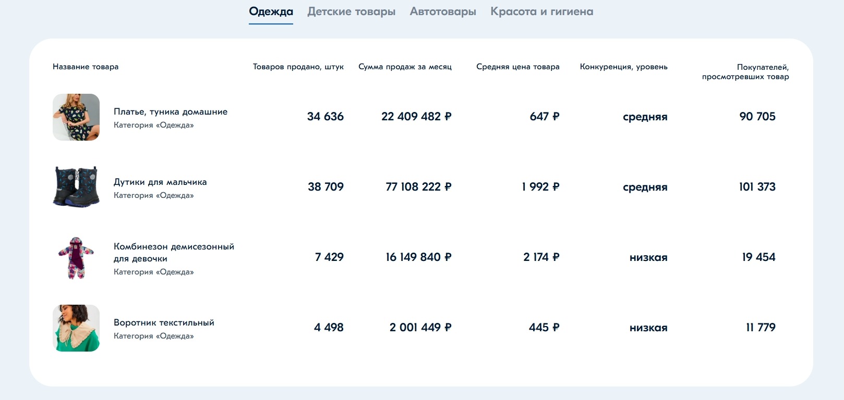Click product name Комбинезон демисезонный для девочки
The height and width of the screenshot is (400, 844).
174,253
